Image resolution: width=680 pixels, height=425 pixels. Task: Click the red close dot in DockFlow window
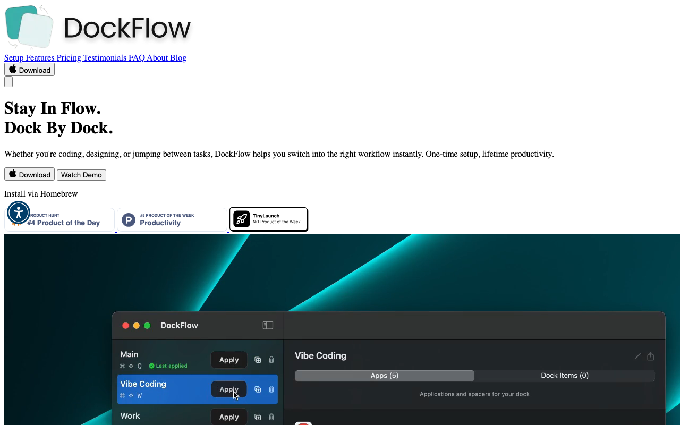click(126, 326)
